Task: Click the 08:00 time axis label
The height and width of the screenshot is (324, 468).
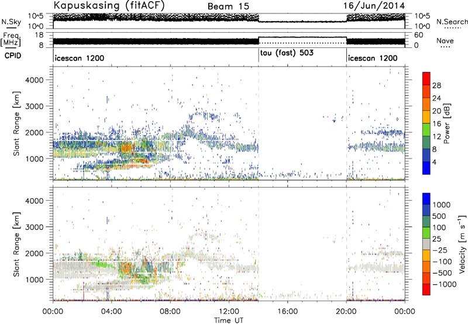Action: (x=170, y=312)
